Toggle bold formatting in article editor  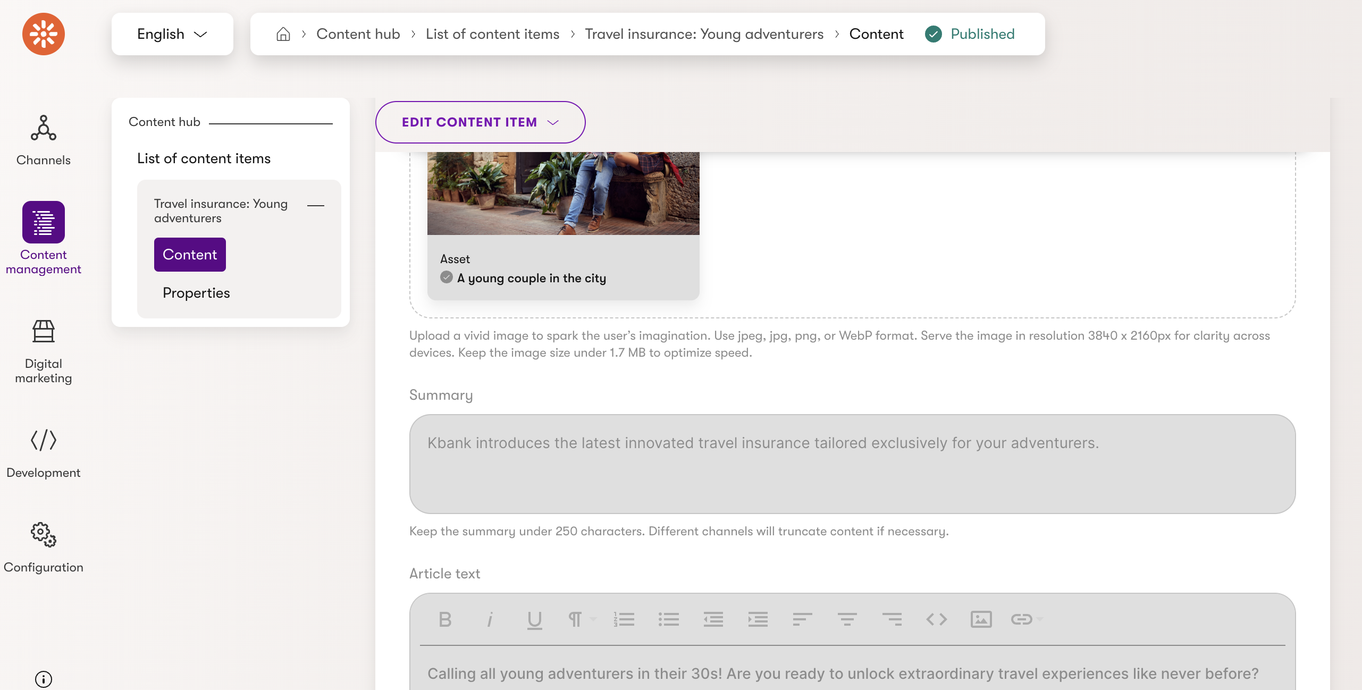(x=445, y=619)
